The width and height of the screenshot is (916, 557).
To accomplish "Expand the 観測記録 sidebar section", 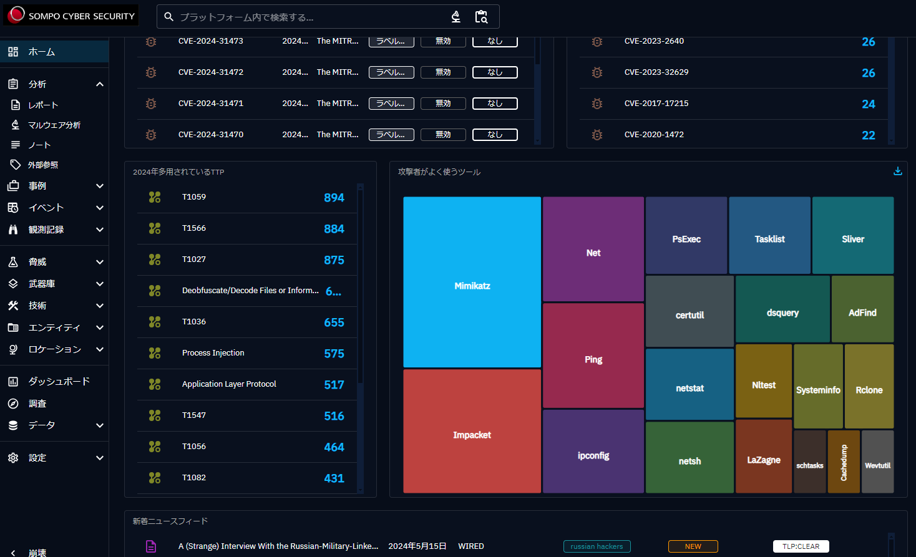I will click(100, 230).
